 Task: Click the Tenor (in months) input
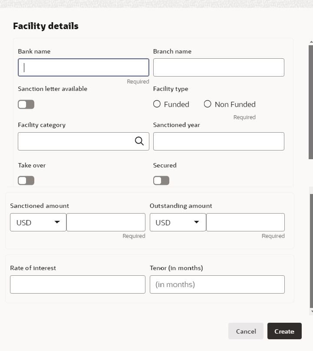pyautogui.click(x=217, y=284)
